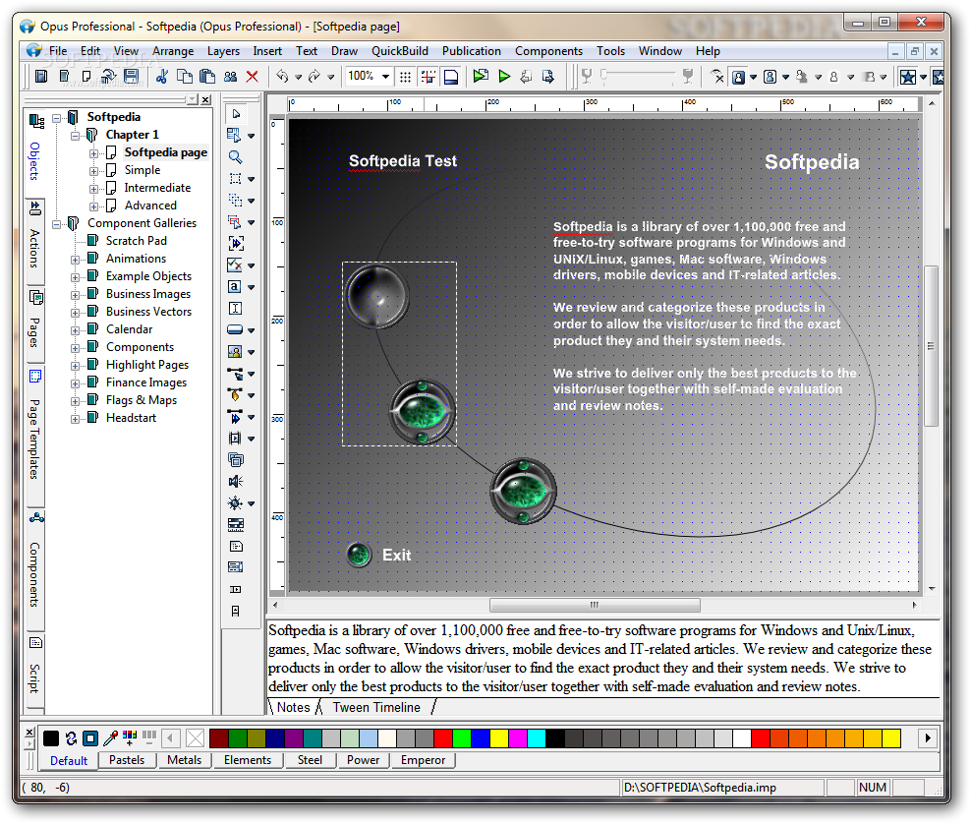Click the notes text area
Image resolution: width=971 pixels, height=824 pixels.
[603, 658]
